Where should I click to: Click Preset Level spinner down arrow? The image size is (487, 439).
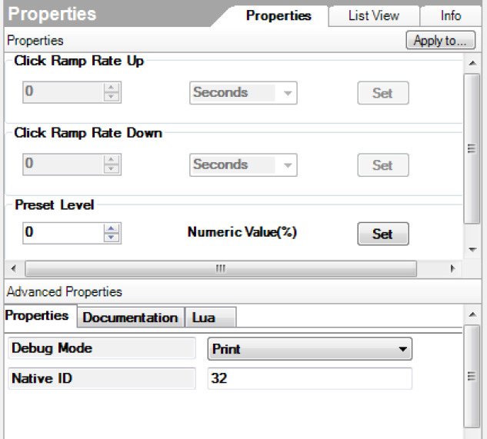[111, 238]
